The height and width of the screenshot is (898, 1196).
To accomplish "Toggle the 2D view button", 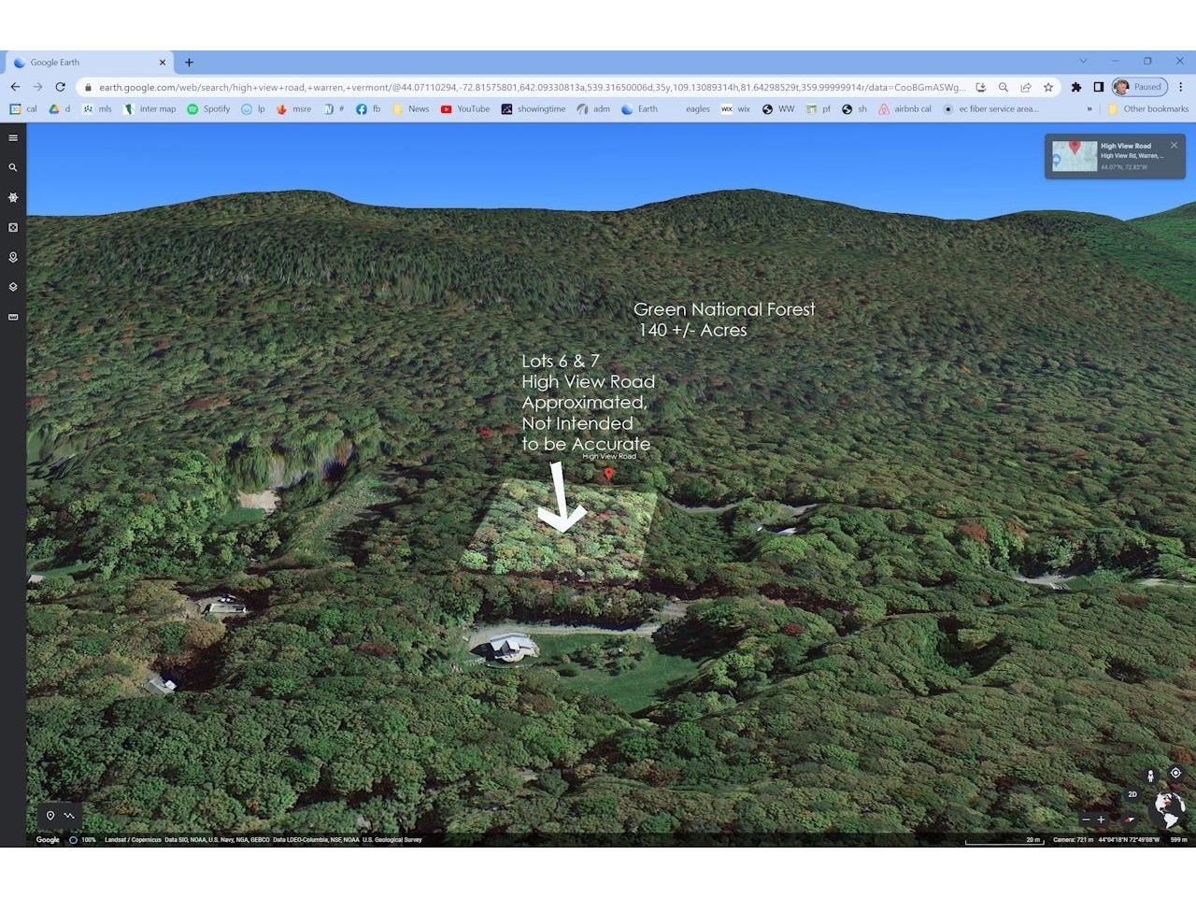I will [x=1132, y=795].
